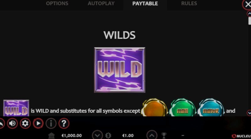
Task: Click the bank balance icon
Action: [x=51, y=136]
